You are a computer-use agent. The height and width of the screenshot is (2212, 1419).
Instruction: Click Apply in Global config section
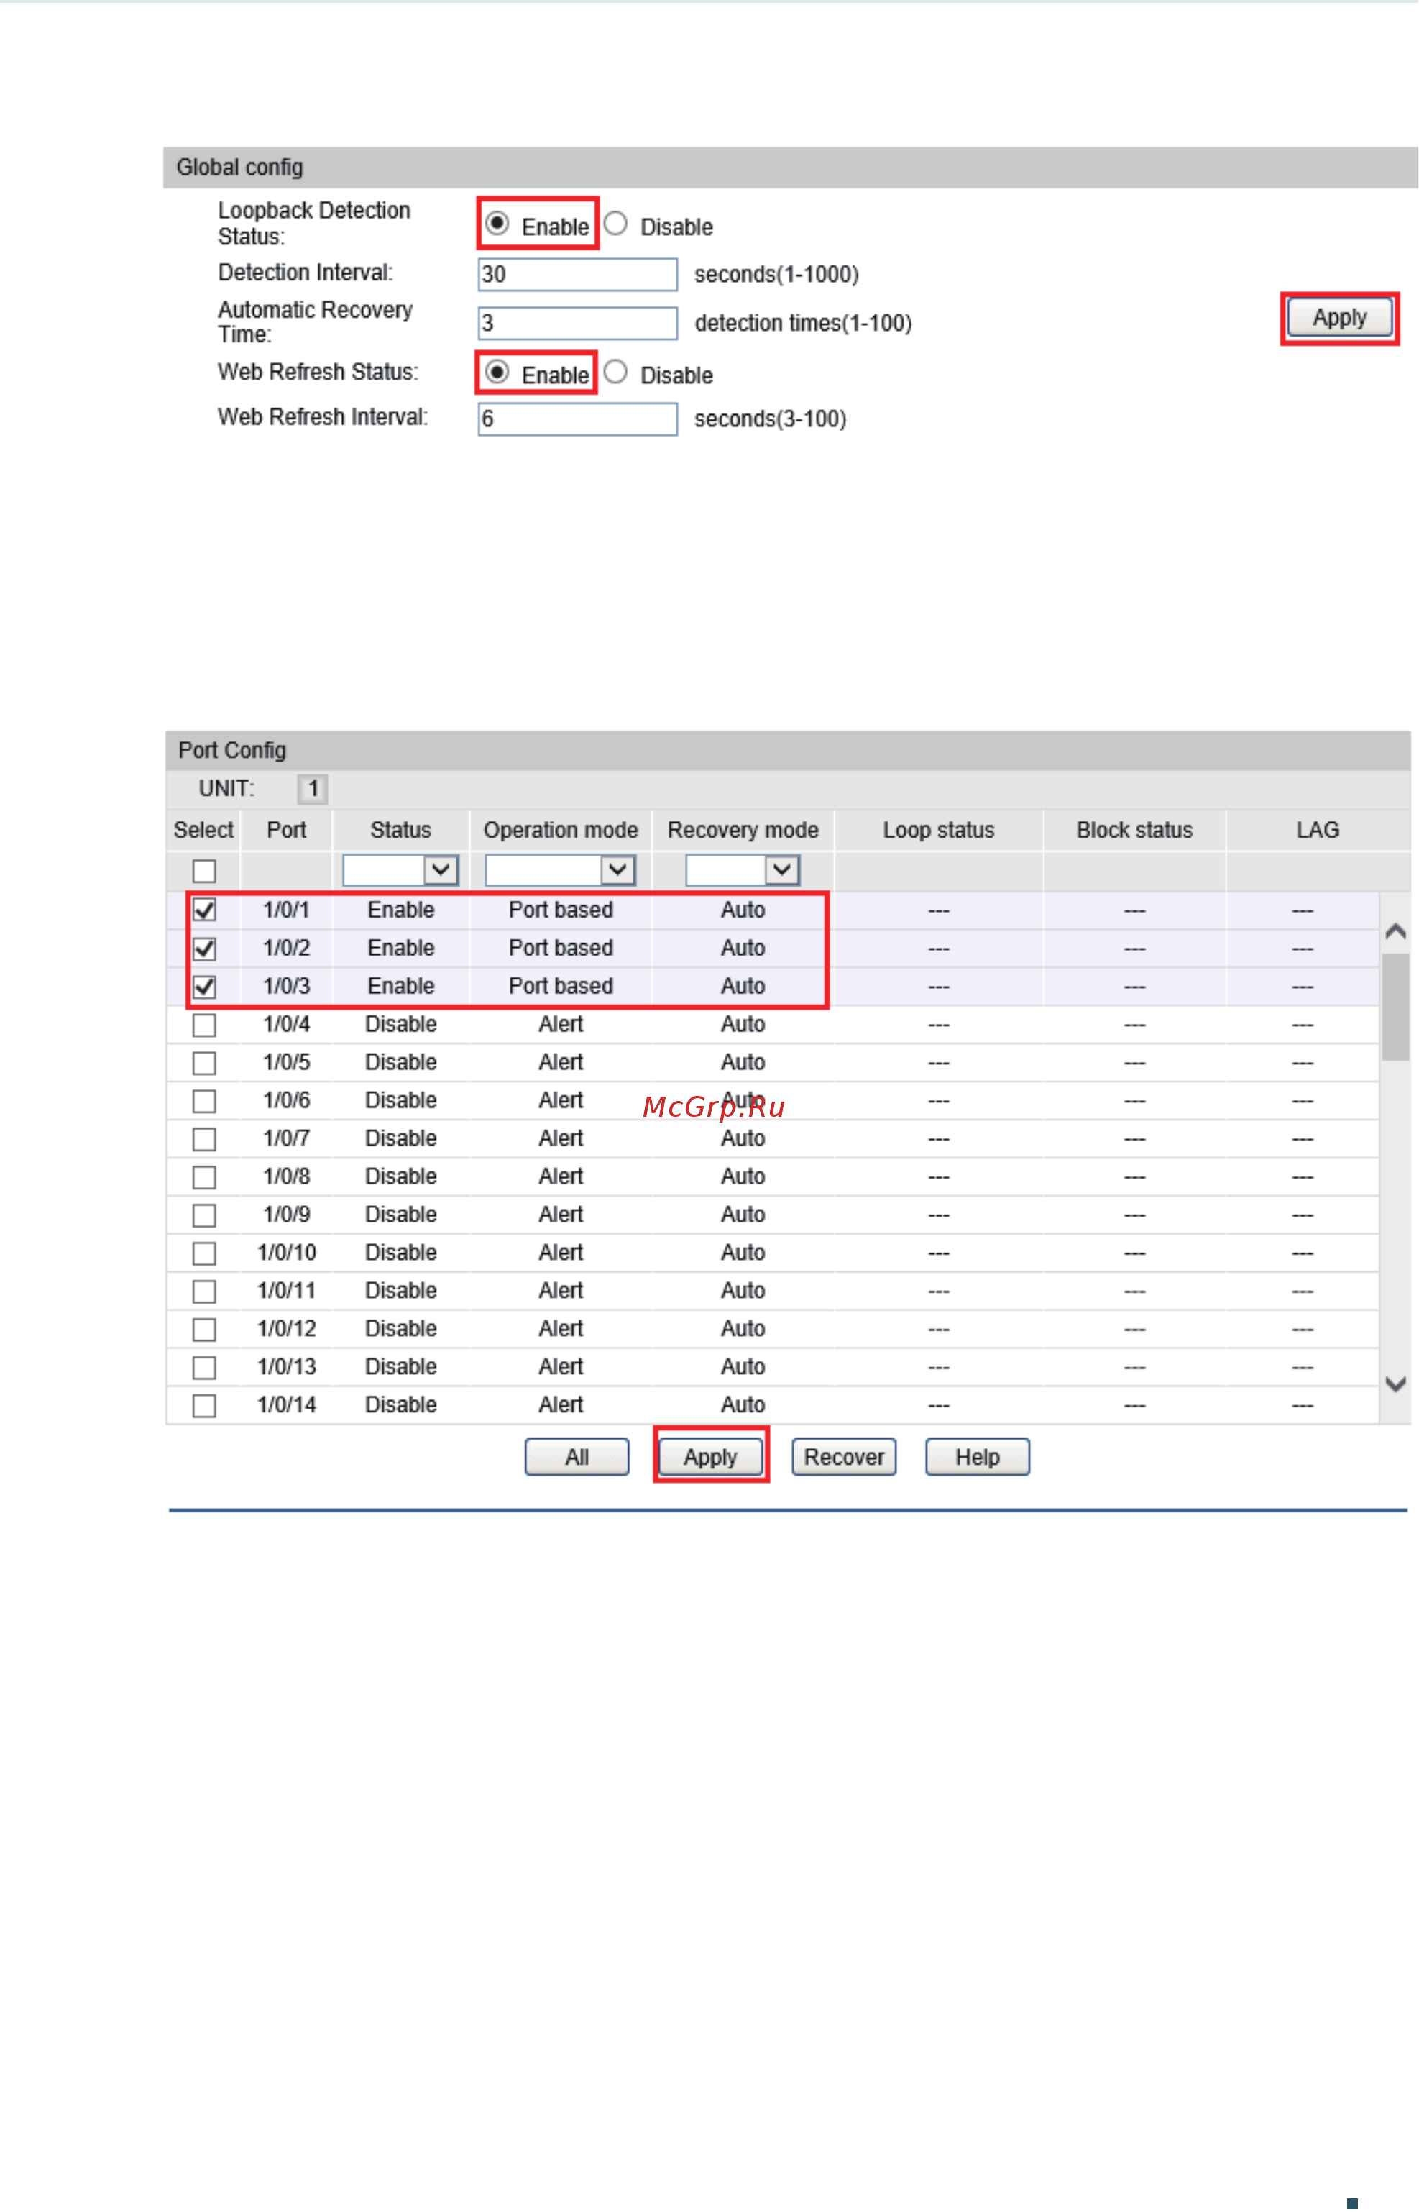click(1338, 318)
